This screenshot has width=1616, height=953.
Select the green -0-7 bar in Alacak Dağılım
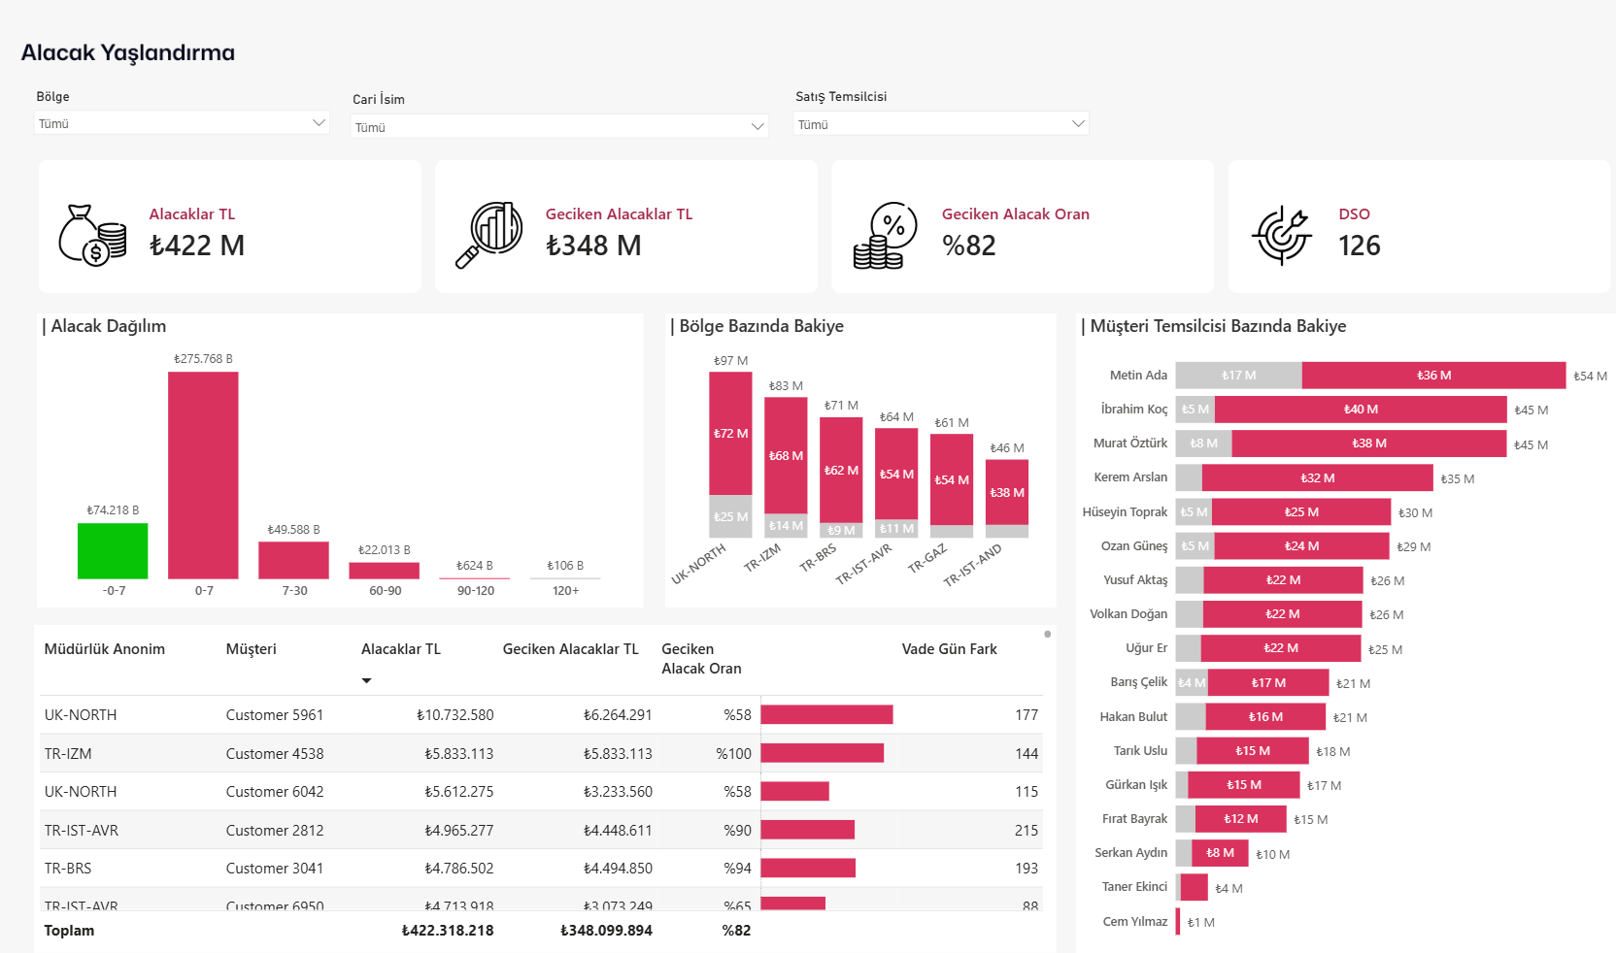click(x=113, y=551)
